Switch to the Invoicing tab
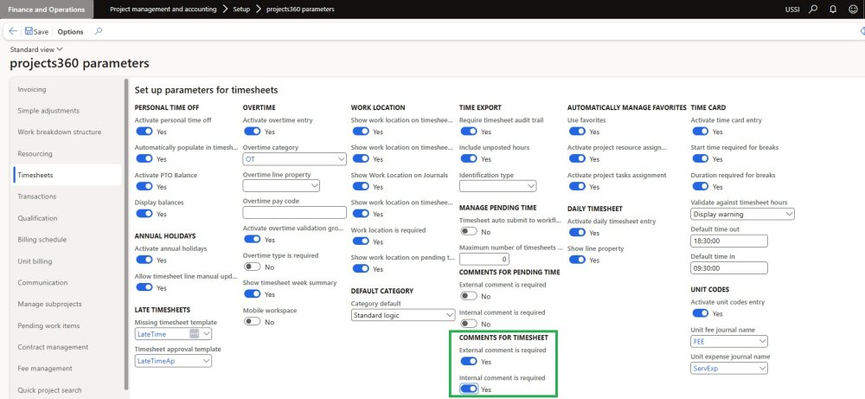The image size is (865, 399). point(32,89)
